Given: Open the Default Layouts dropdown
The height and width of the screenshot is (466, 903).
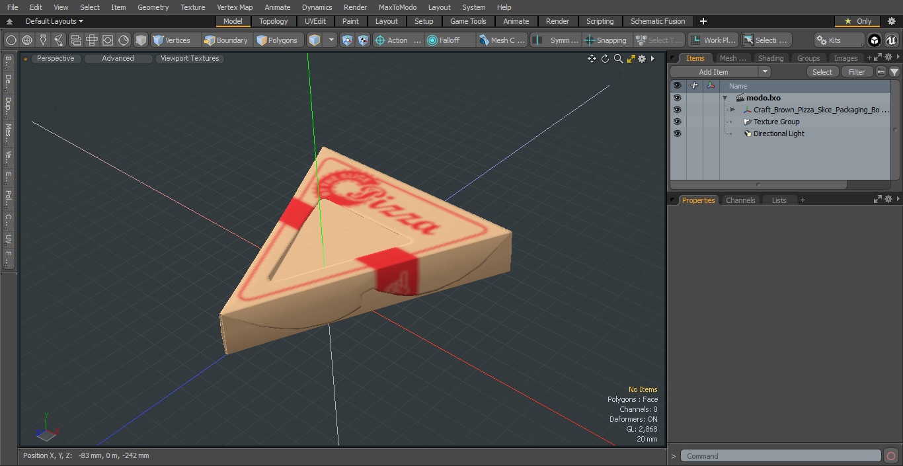Looking at the screenshot, I should 54,21.
